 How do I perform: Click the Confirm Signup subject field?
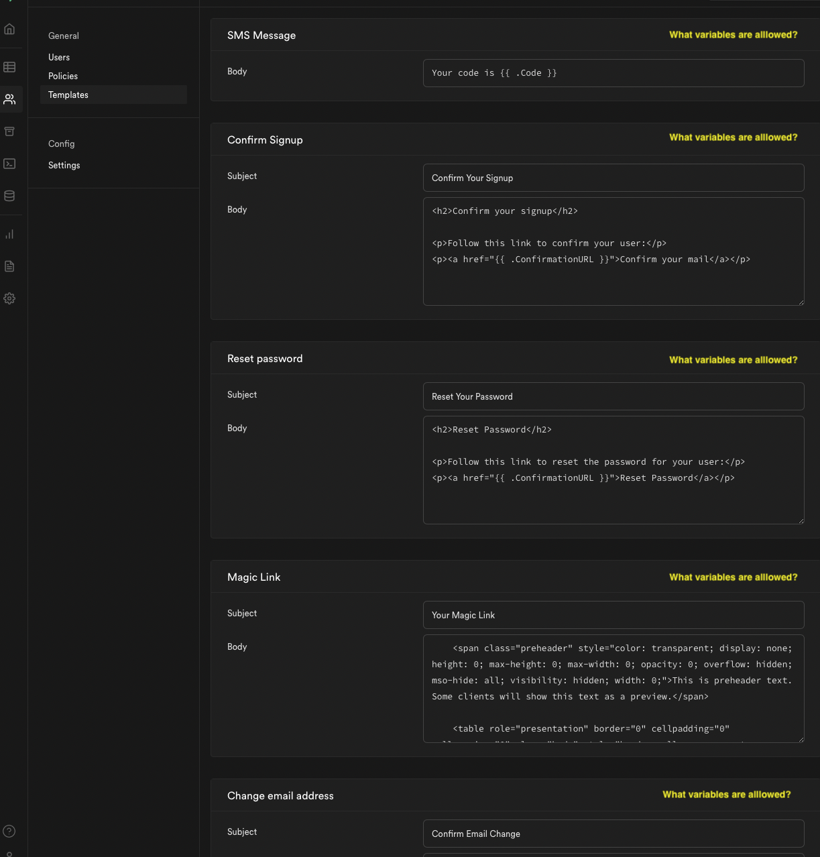613,178
